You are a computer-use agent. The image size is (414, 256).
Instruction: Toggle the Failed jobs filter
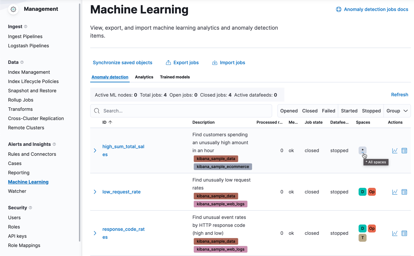(x=328, y=110)
